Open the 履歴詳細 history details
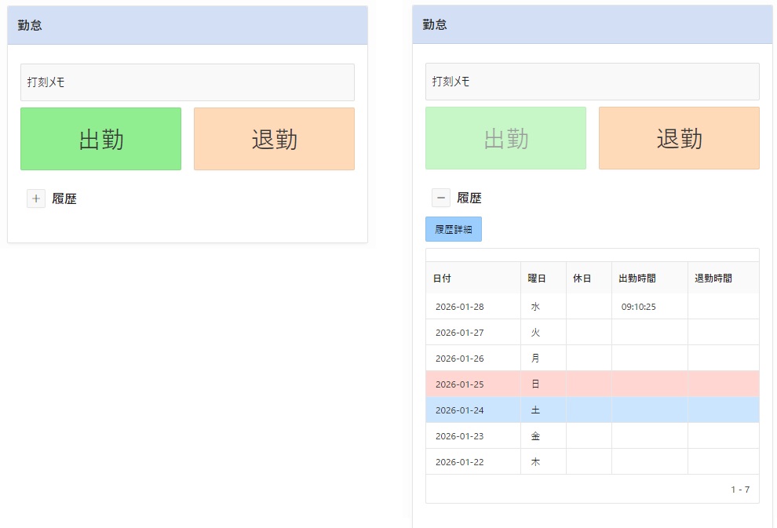 click(x=454, y=229)
